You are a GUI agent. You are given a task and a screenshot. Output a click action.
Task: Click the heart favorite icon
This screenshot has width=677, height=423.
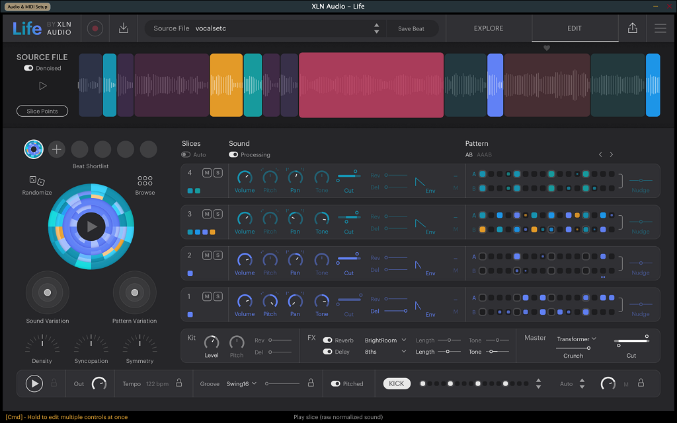[547, 48]
